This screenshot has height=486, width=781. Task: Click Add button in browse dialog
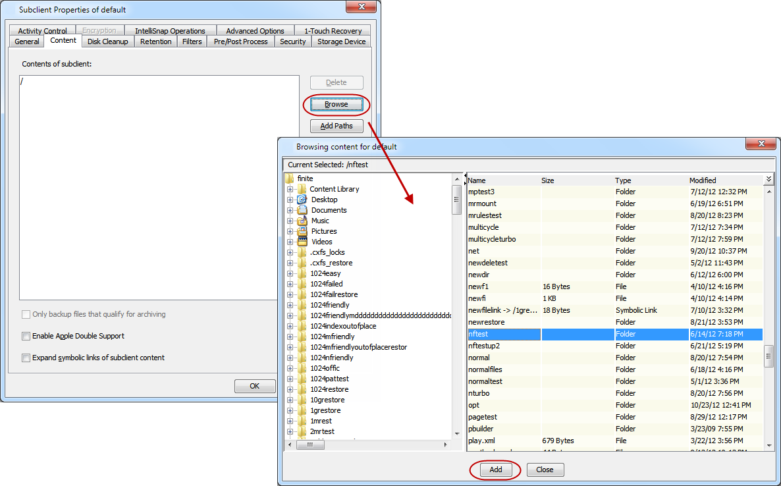(496, 470)
